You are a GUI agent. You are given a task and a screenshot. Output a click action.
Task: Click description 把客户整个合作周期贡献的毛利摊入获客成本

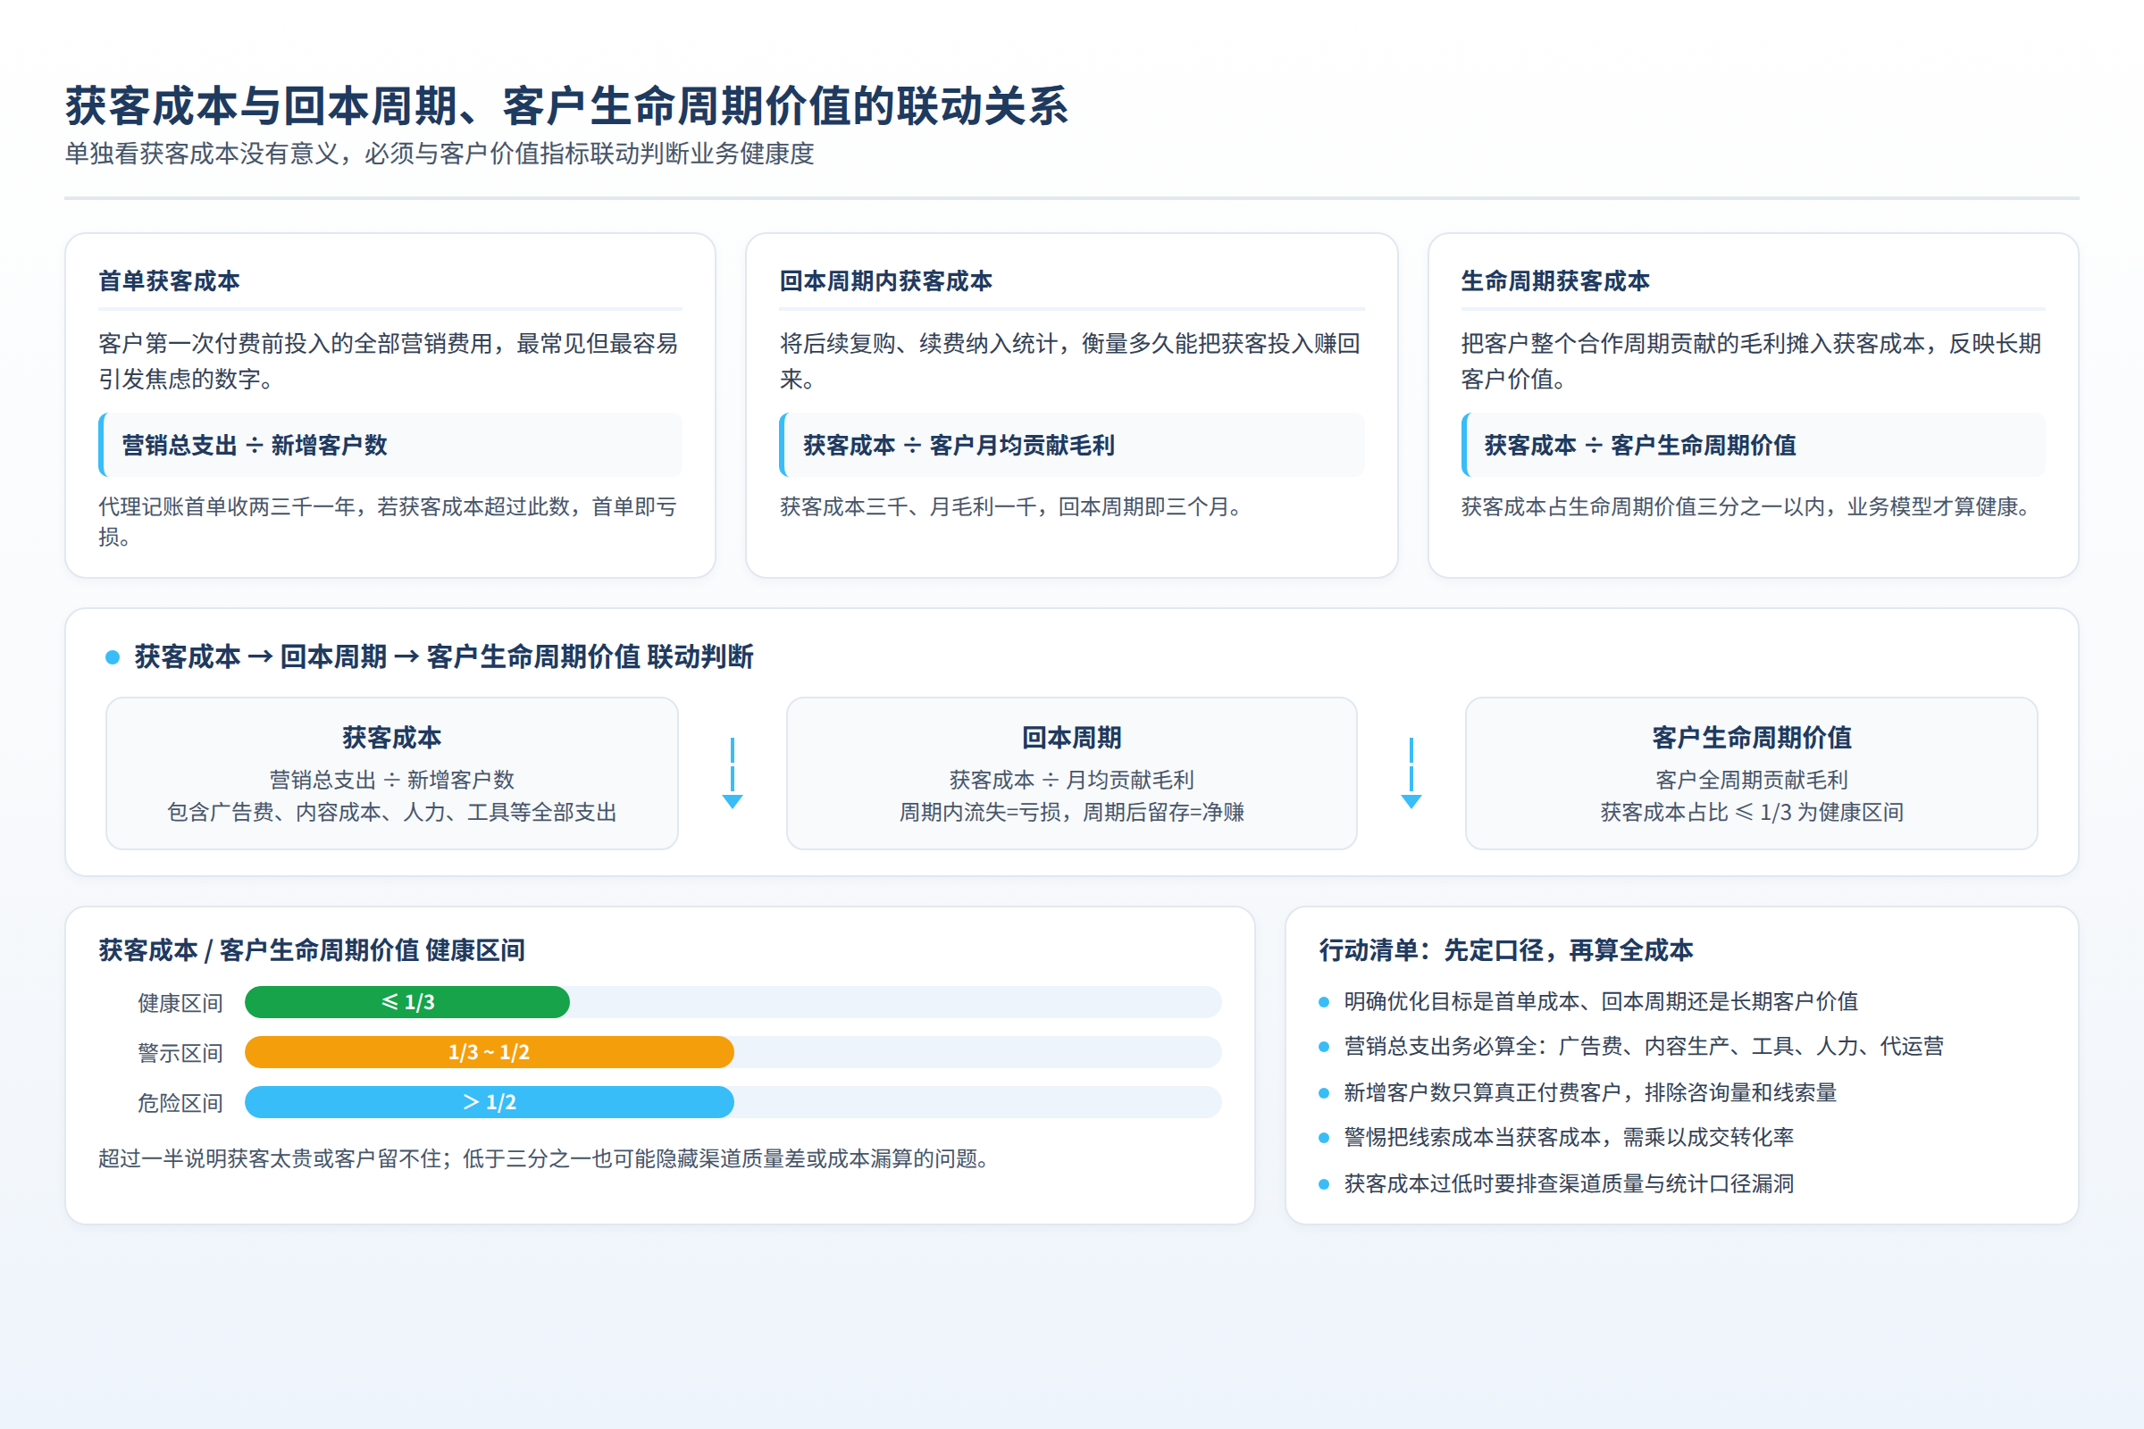click(1751, 361)
